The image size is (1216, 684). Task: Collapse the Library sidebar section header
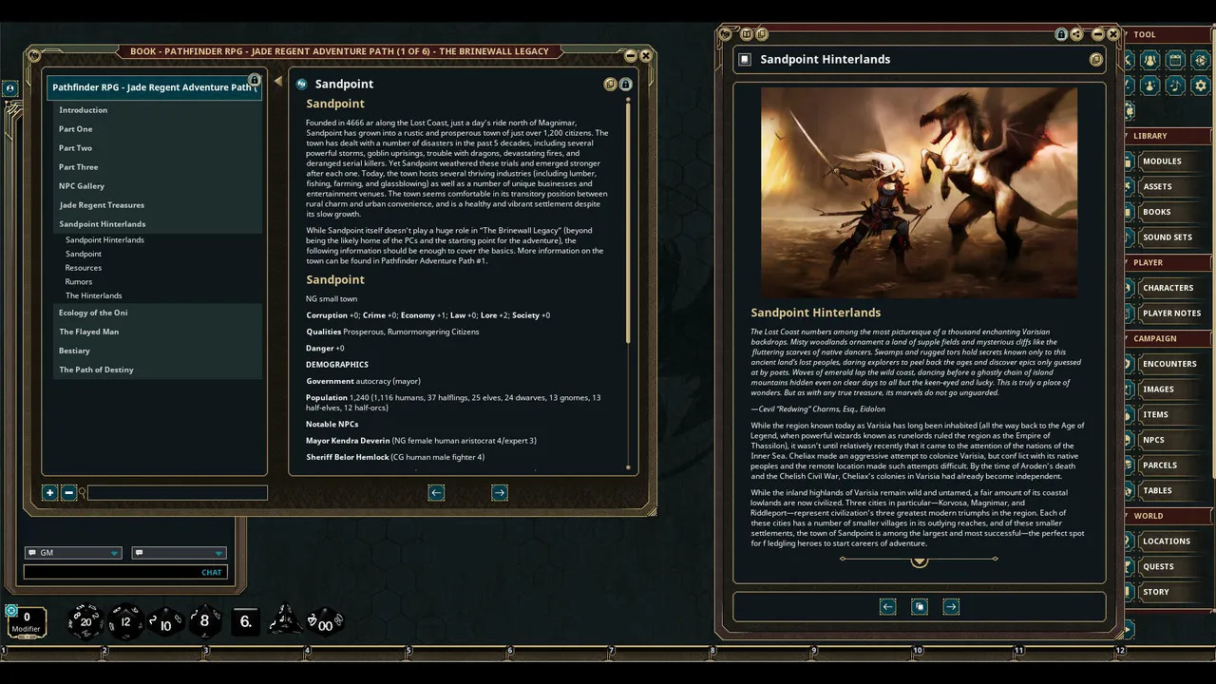pos(1168,136)
